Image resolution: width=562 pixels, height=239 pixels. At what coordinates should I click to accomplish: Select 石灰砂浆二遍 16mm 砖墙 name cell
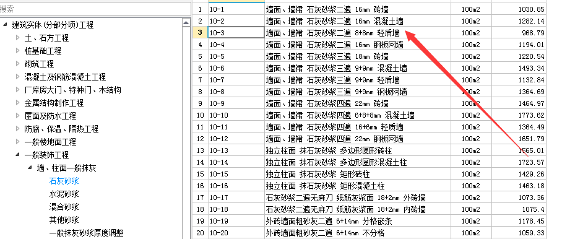[x=358, y=9]
